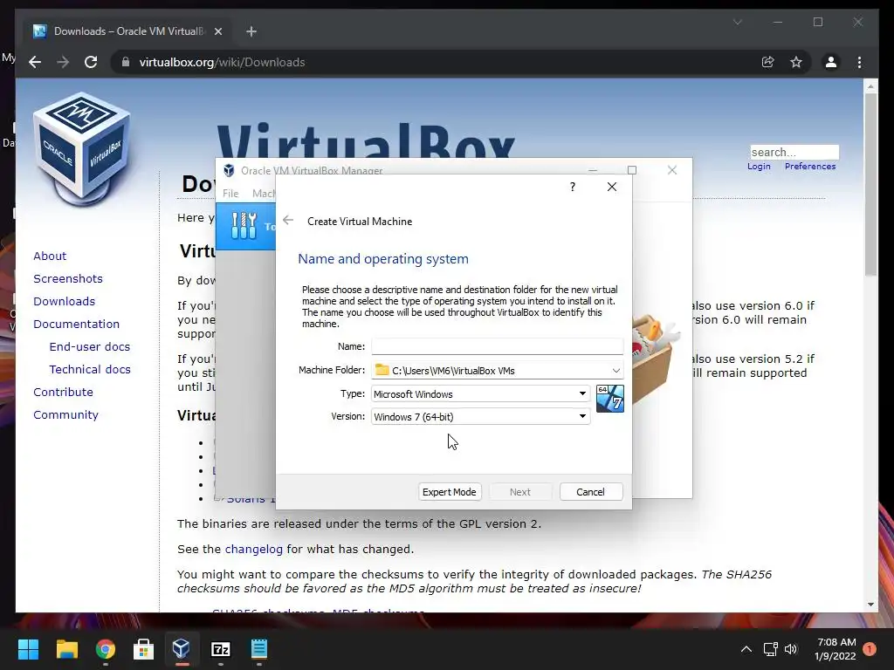Open 7-Zip from the taskbar

click(221, 648)
